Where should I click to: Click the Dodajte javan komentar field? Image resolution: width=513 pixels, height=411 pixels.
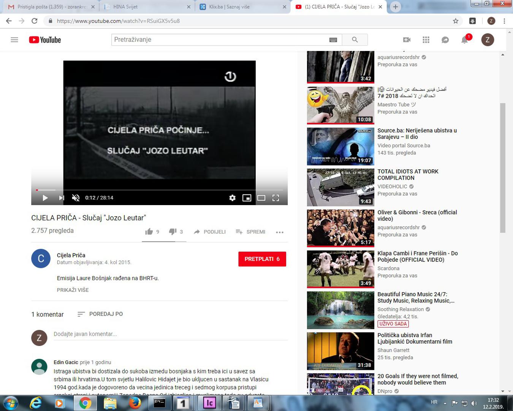[170, 334]
